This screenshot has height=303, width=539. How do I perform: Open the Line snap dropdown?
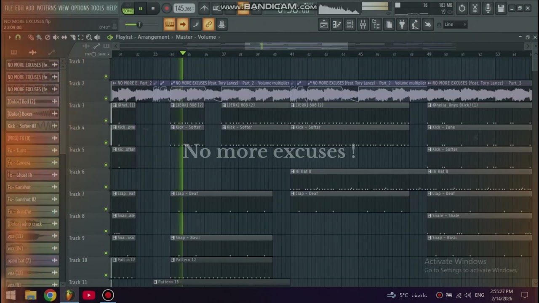(455, 24)
